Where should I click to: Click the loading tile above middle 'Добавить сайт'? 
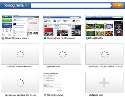click(x=62, y=54)
